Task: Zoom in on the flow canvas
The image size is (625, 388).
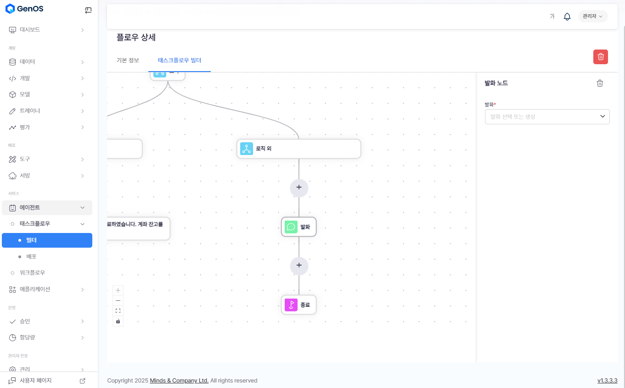Action: coord(118,290)
